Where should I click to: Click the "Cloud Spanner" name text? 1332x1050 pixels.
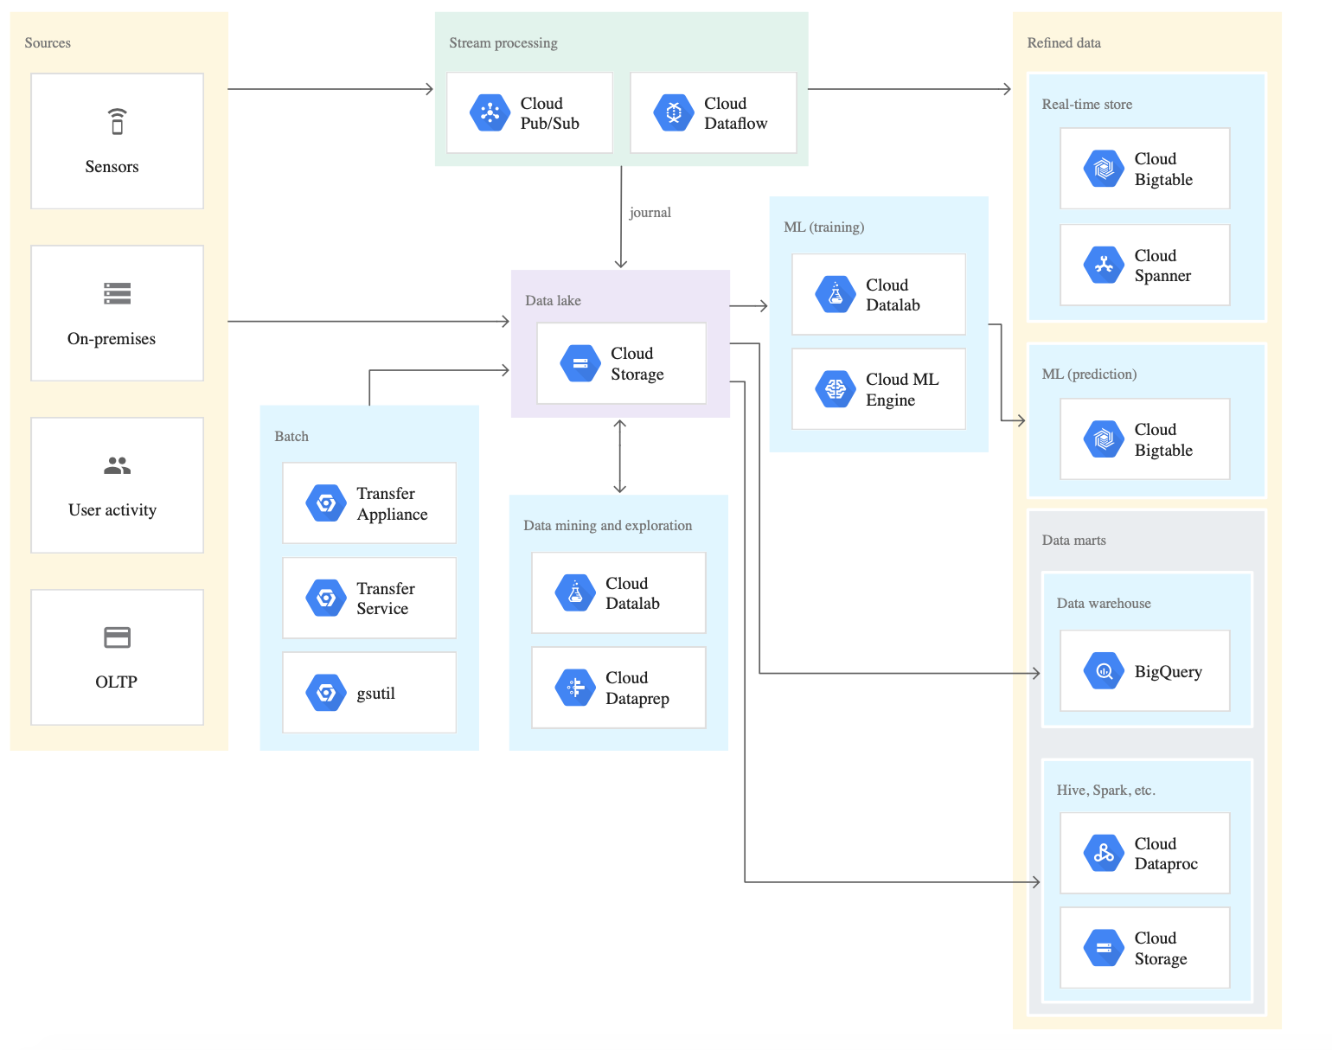pos(1163,266)
